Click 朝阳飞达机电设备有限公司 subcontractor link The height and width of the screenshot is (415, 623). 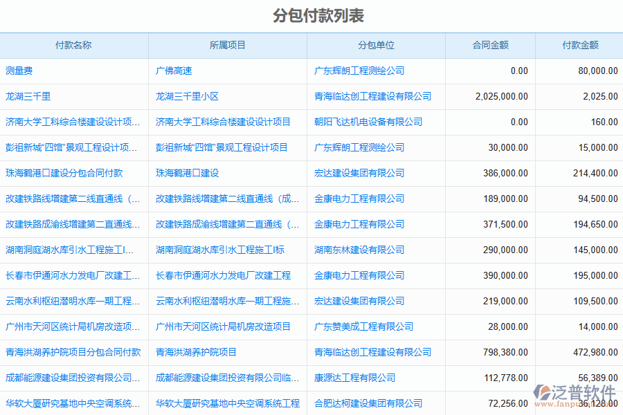point(368,122)
